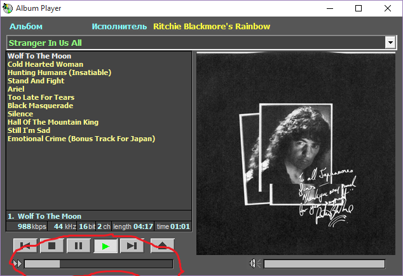Select track Stand And Fight
Screen dimensions: 403x276
coord(36,81)
